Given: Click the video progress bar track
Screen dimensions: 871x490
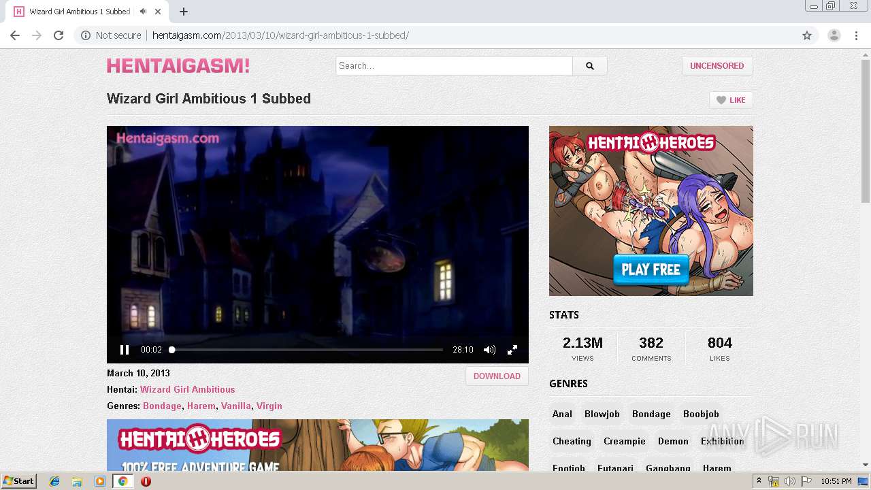Looking at the screenshot, I should (x=307, y=350).
